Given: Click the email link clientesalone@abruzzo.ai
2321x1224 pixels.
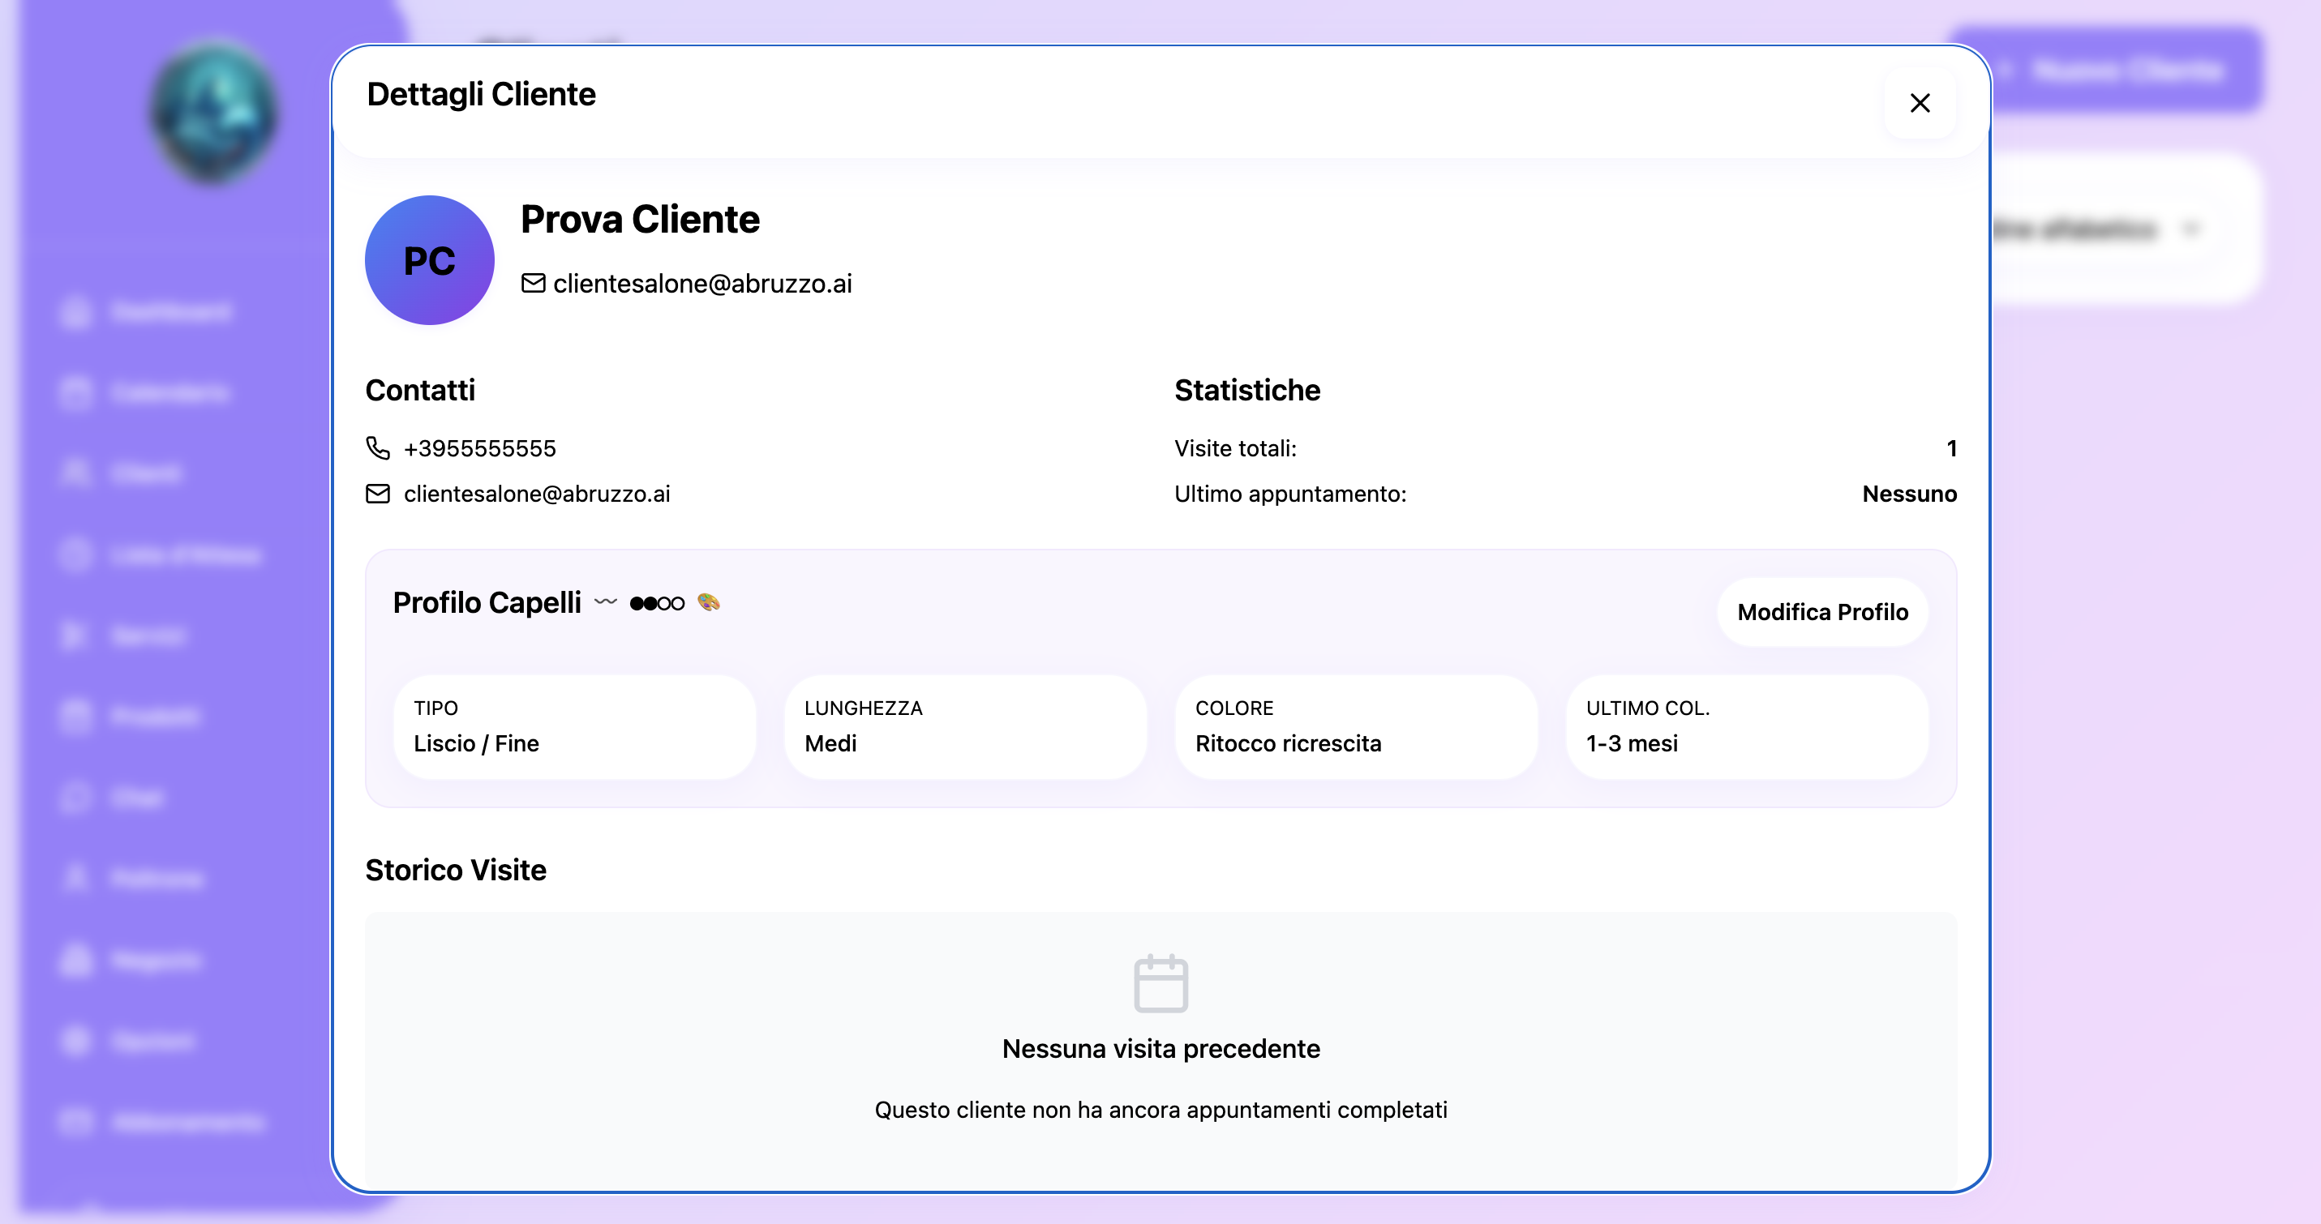Looking at the screenshot, I should click(x=537, y=494).
